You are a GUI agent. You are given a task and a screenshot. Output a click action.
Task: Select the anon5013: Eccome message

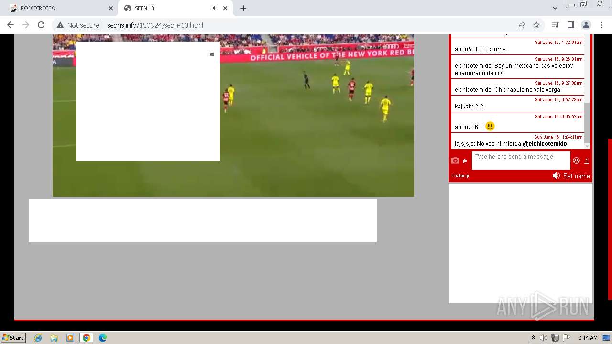tap(480, 49)
